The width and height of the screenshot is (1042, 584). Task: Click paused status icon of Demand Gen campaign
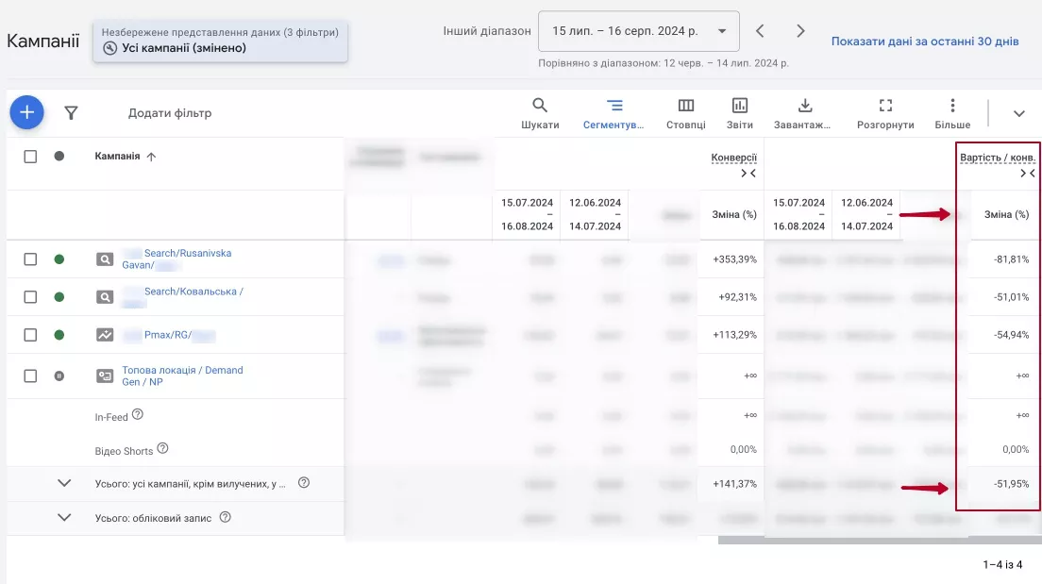tap(59, 376)
